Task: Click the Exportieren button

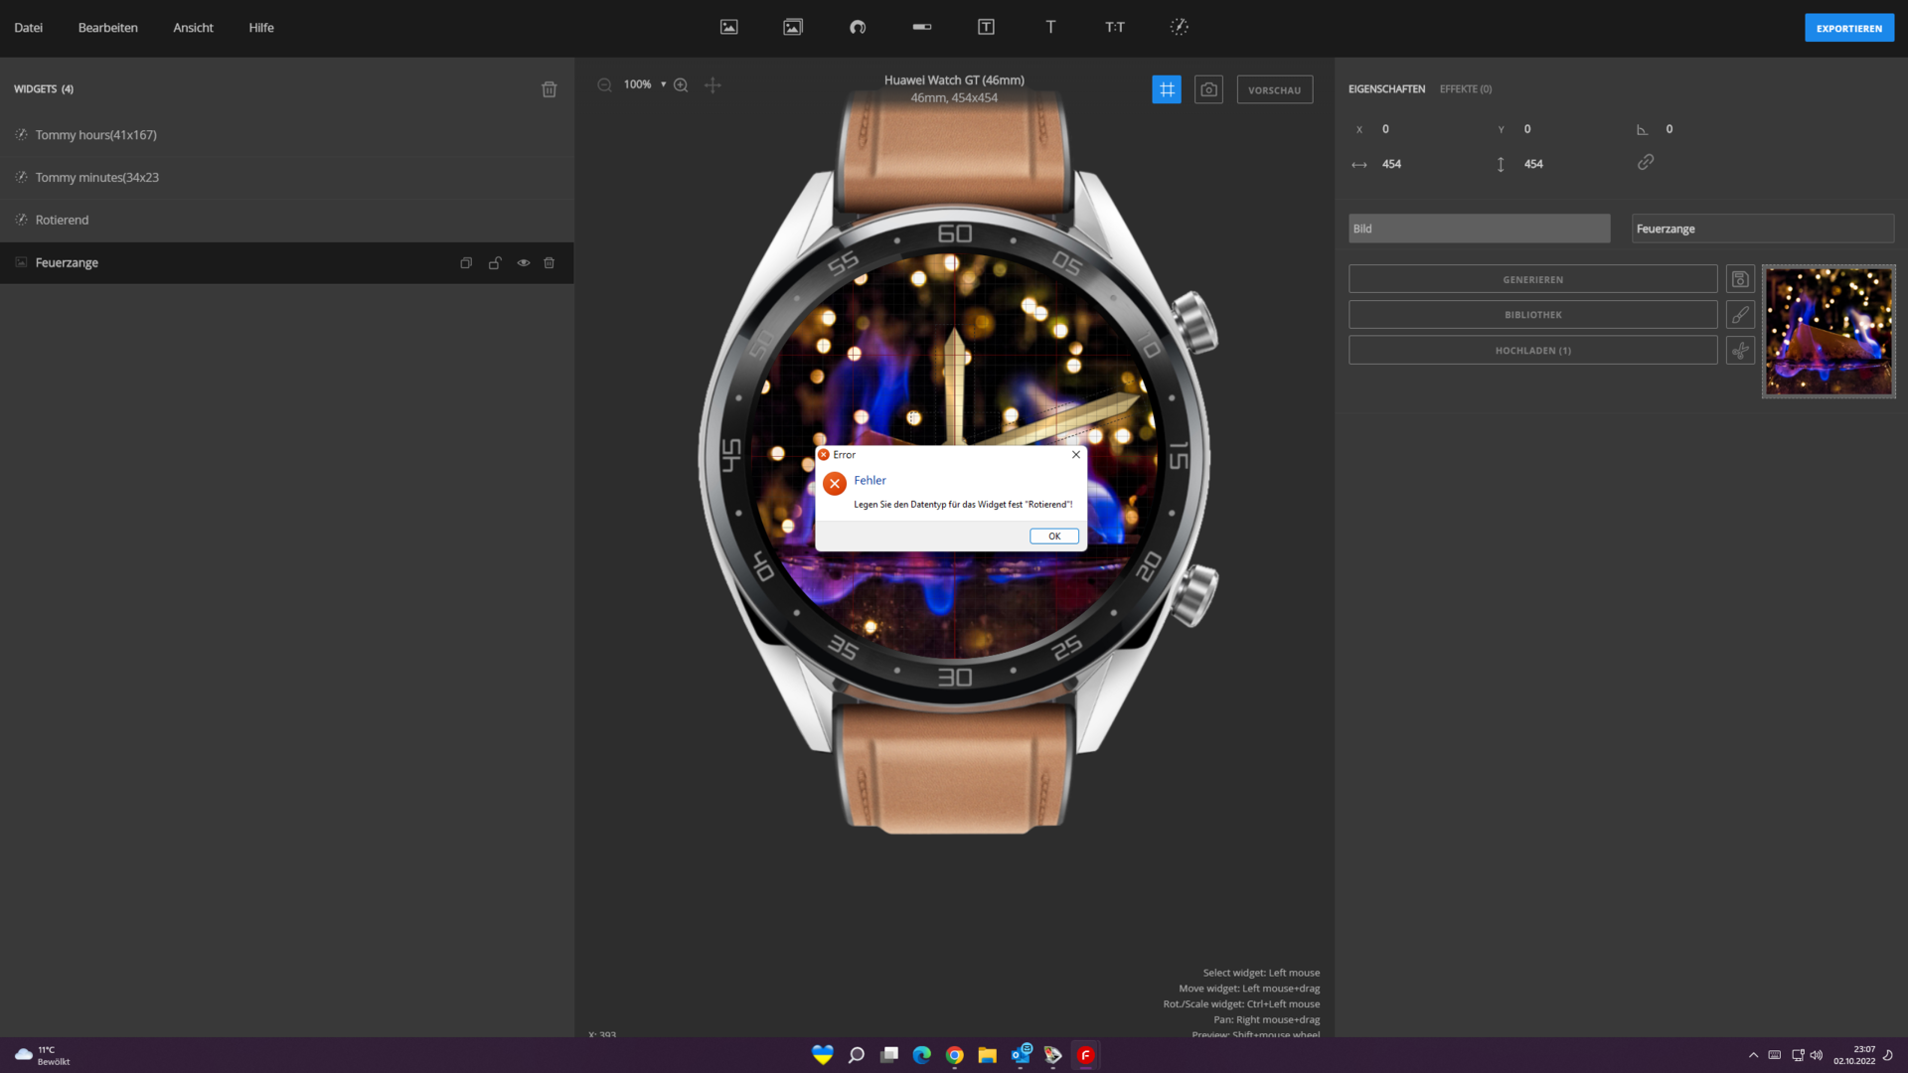Action: [1848, 28]
